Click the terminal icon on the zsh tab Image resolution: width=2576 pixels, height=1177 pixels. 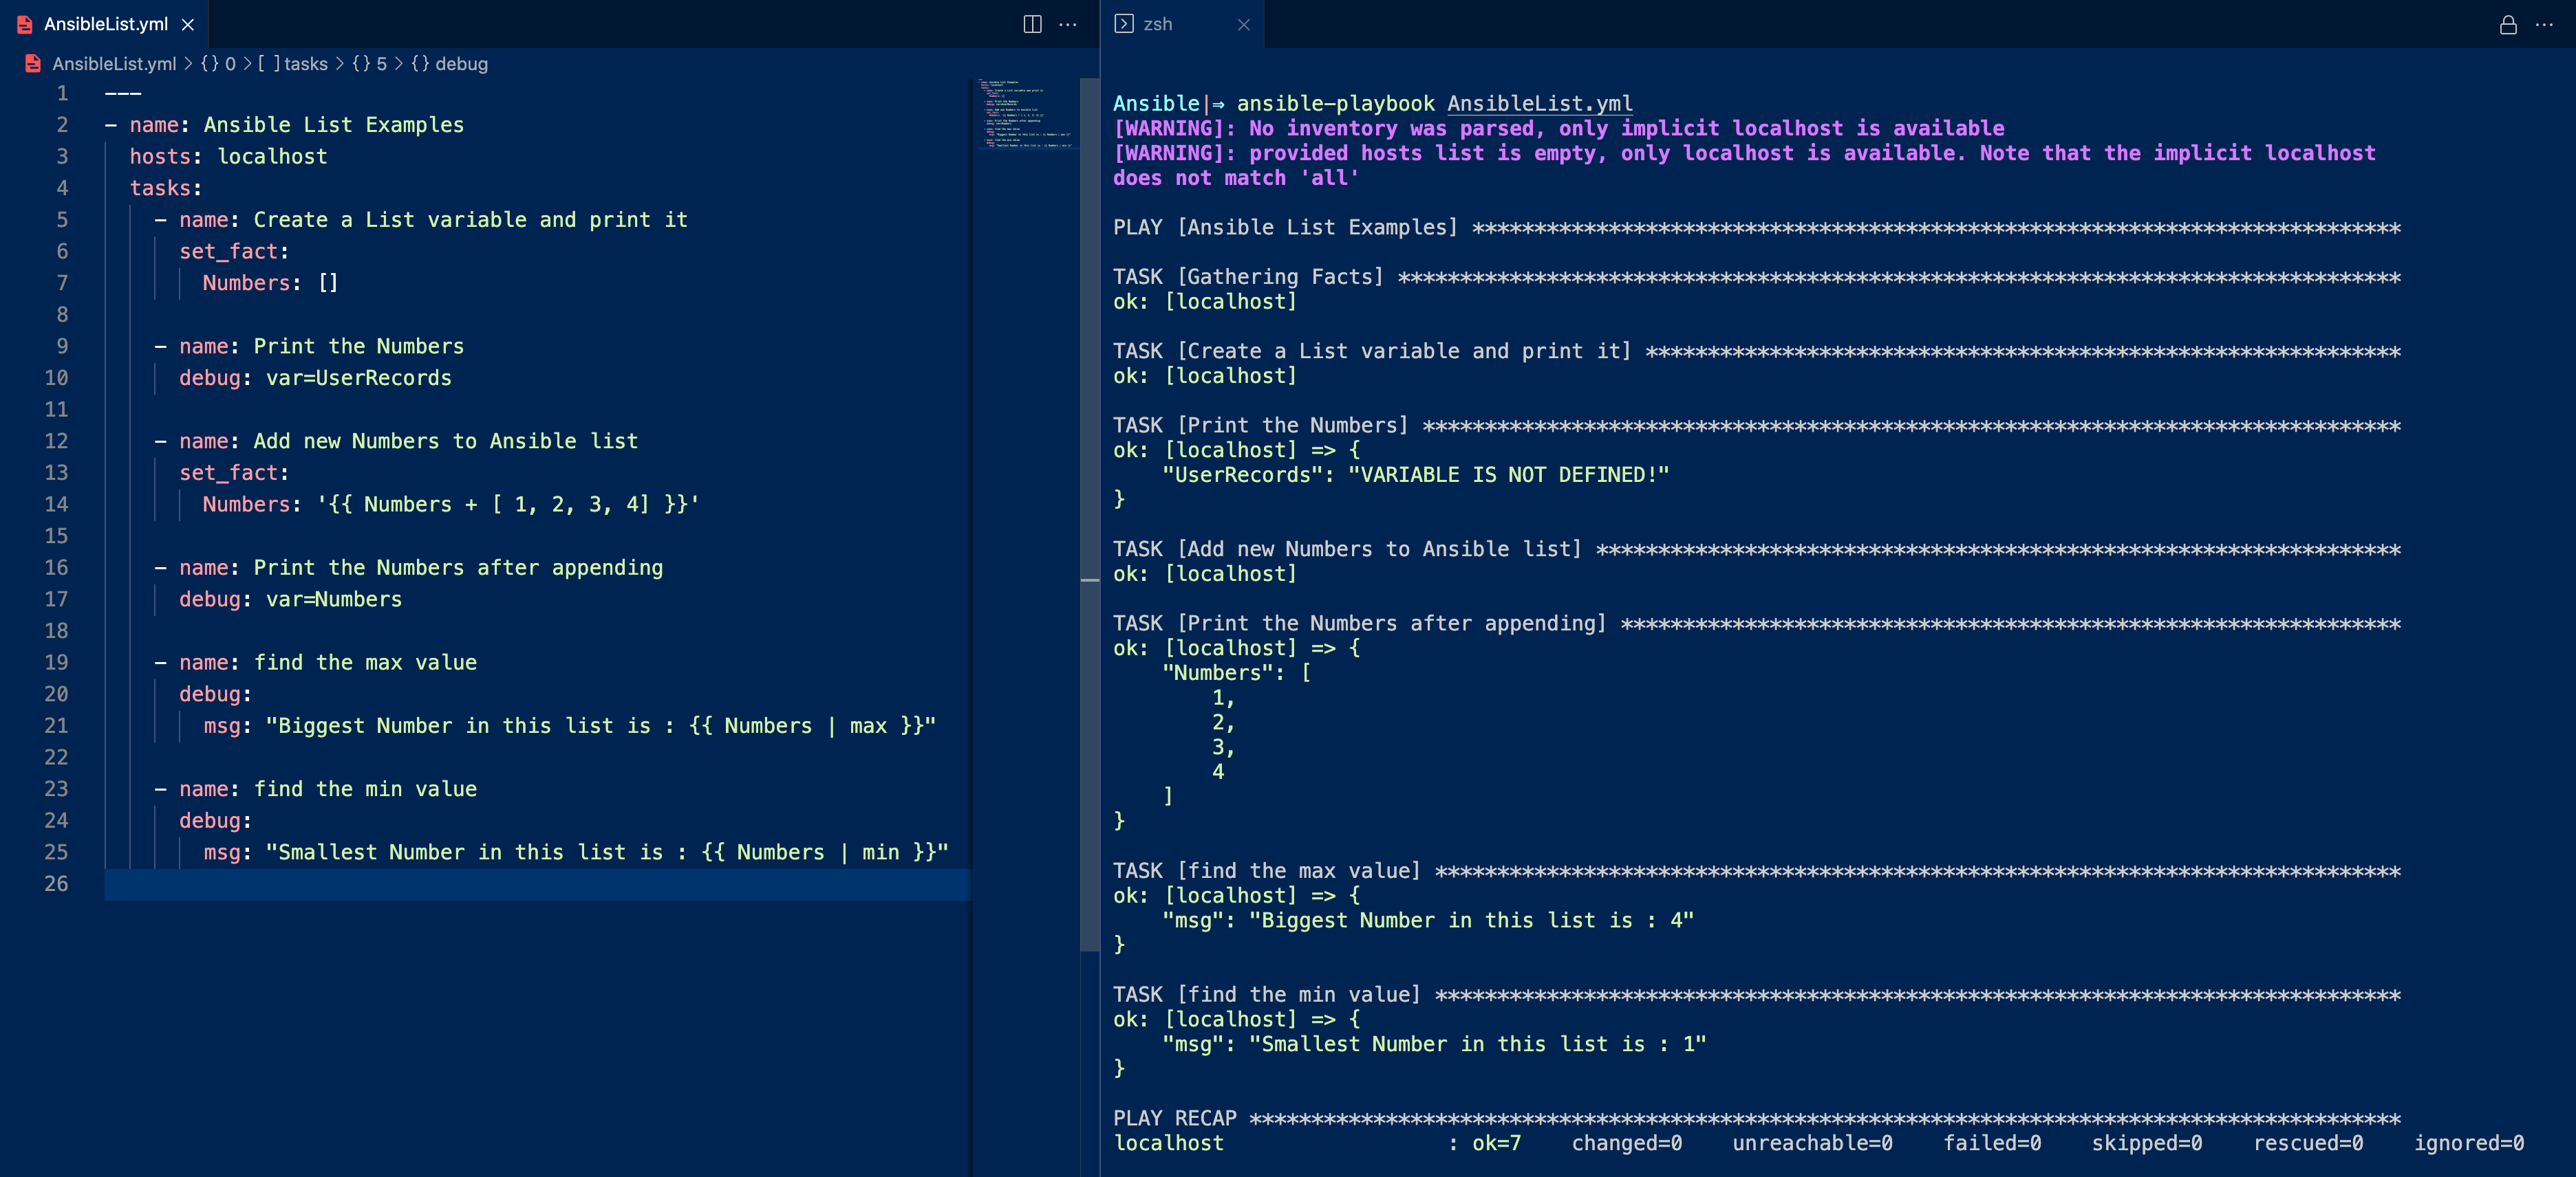pyautogui.click(x=1125, y=24)
